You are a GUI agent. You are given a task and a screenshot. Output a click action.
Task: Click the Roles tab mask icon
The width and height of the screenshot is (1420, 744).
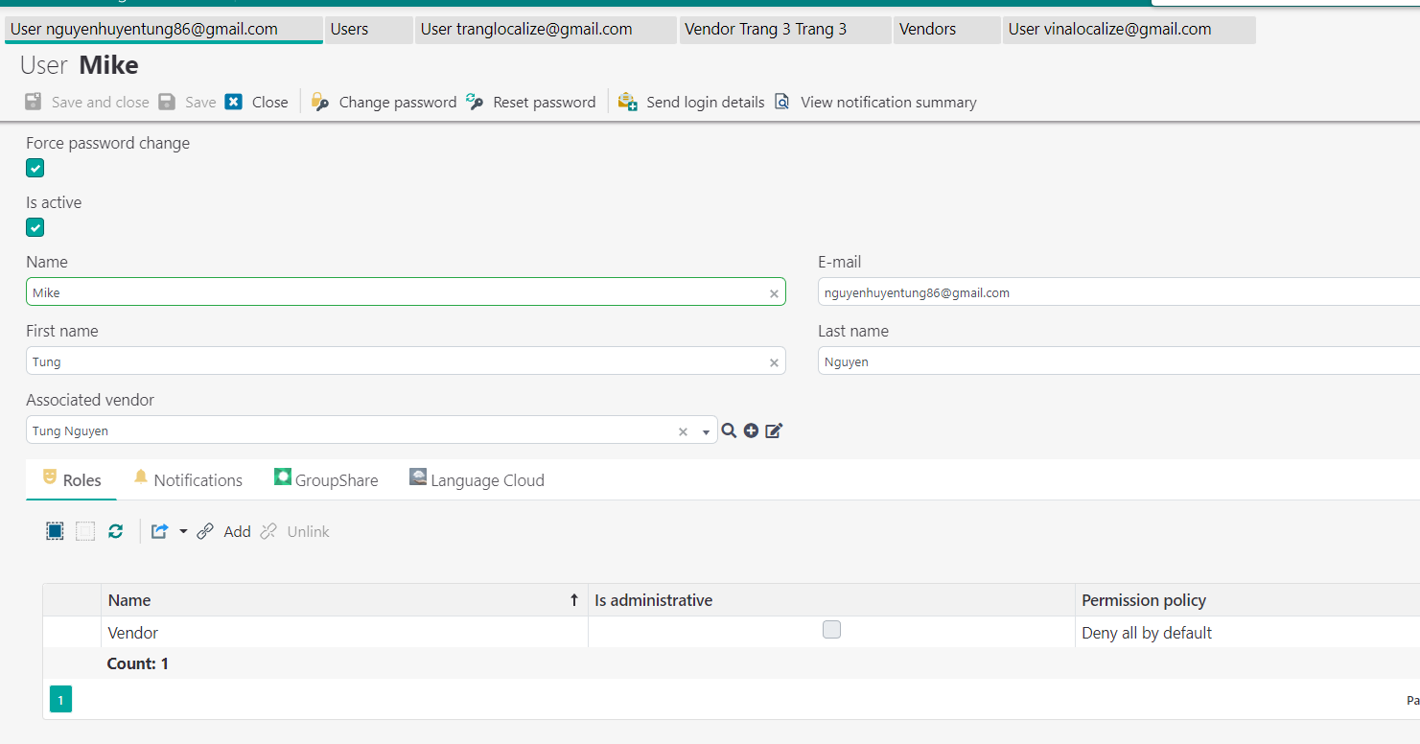tap(50, 477)
